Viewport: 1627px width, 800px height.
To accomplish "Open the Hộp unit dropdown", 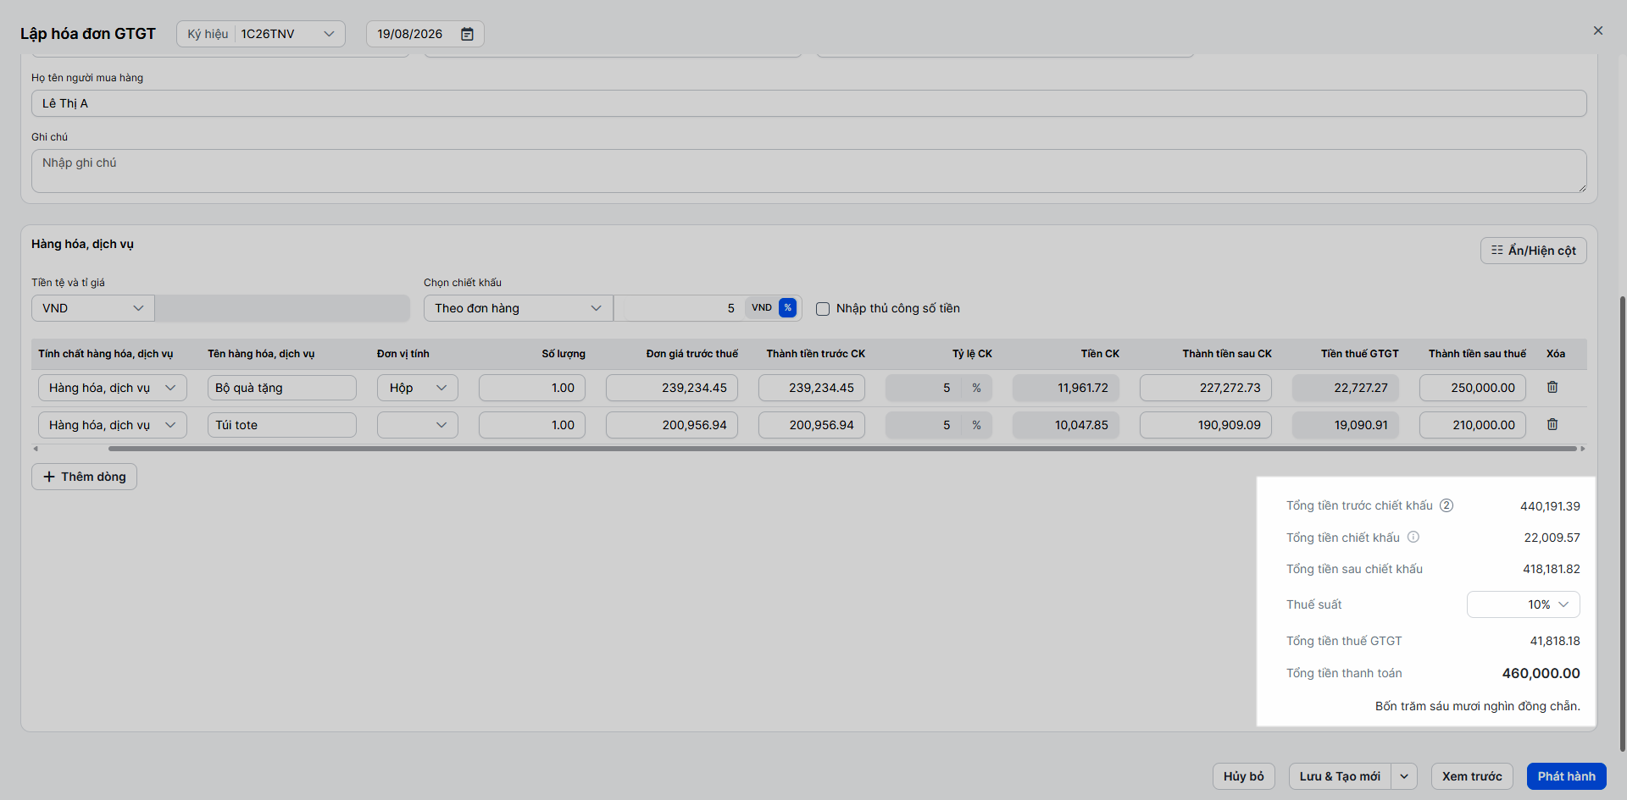I will 418,388.
